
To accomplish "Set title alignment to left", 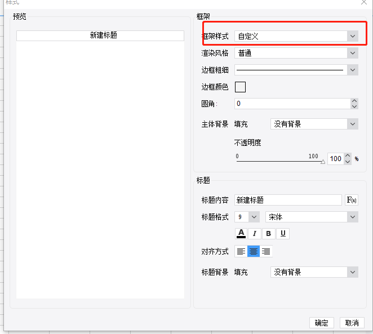I will click(x=241, y=251).
